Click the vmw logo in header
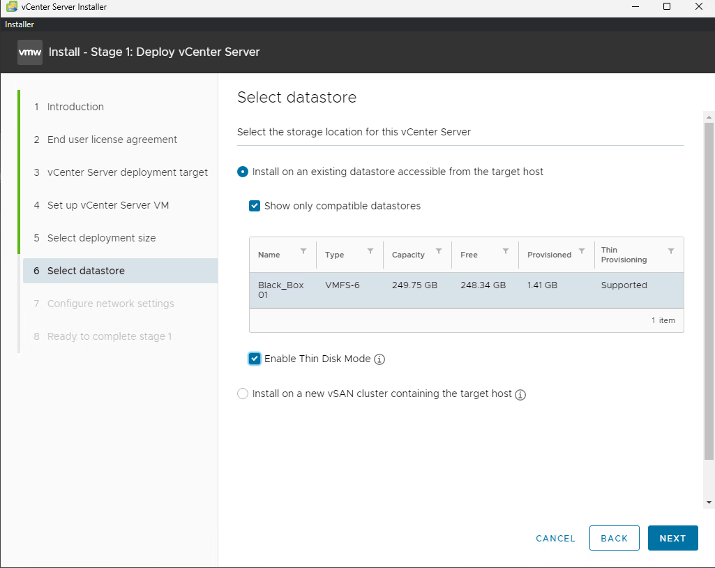The image size is (715, 568). tap(30, 52)
